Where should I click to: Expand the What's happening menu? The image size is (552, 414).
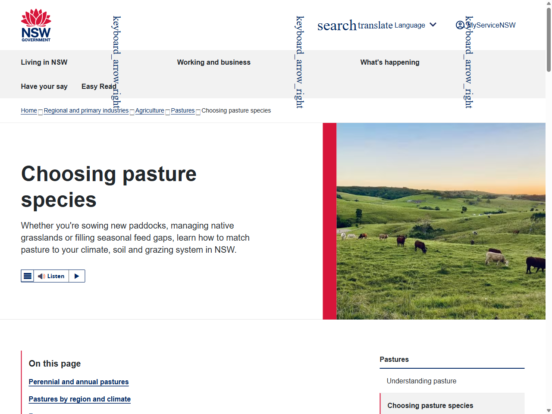pos(390,62)
